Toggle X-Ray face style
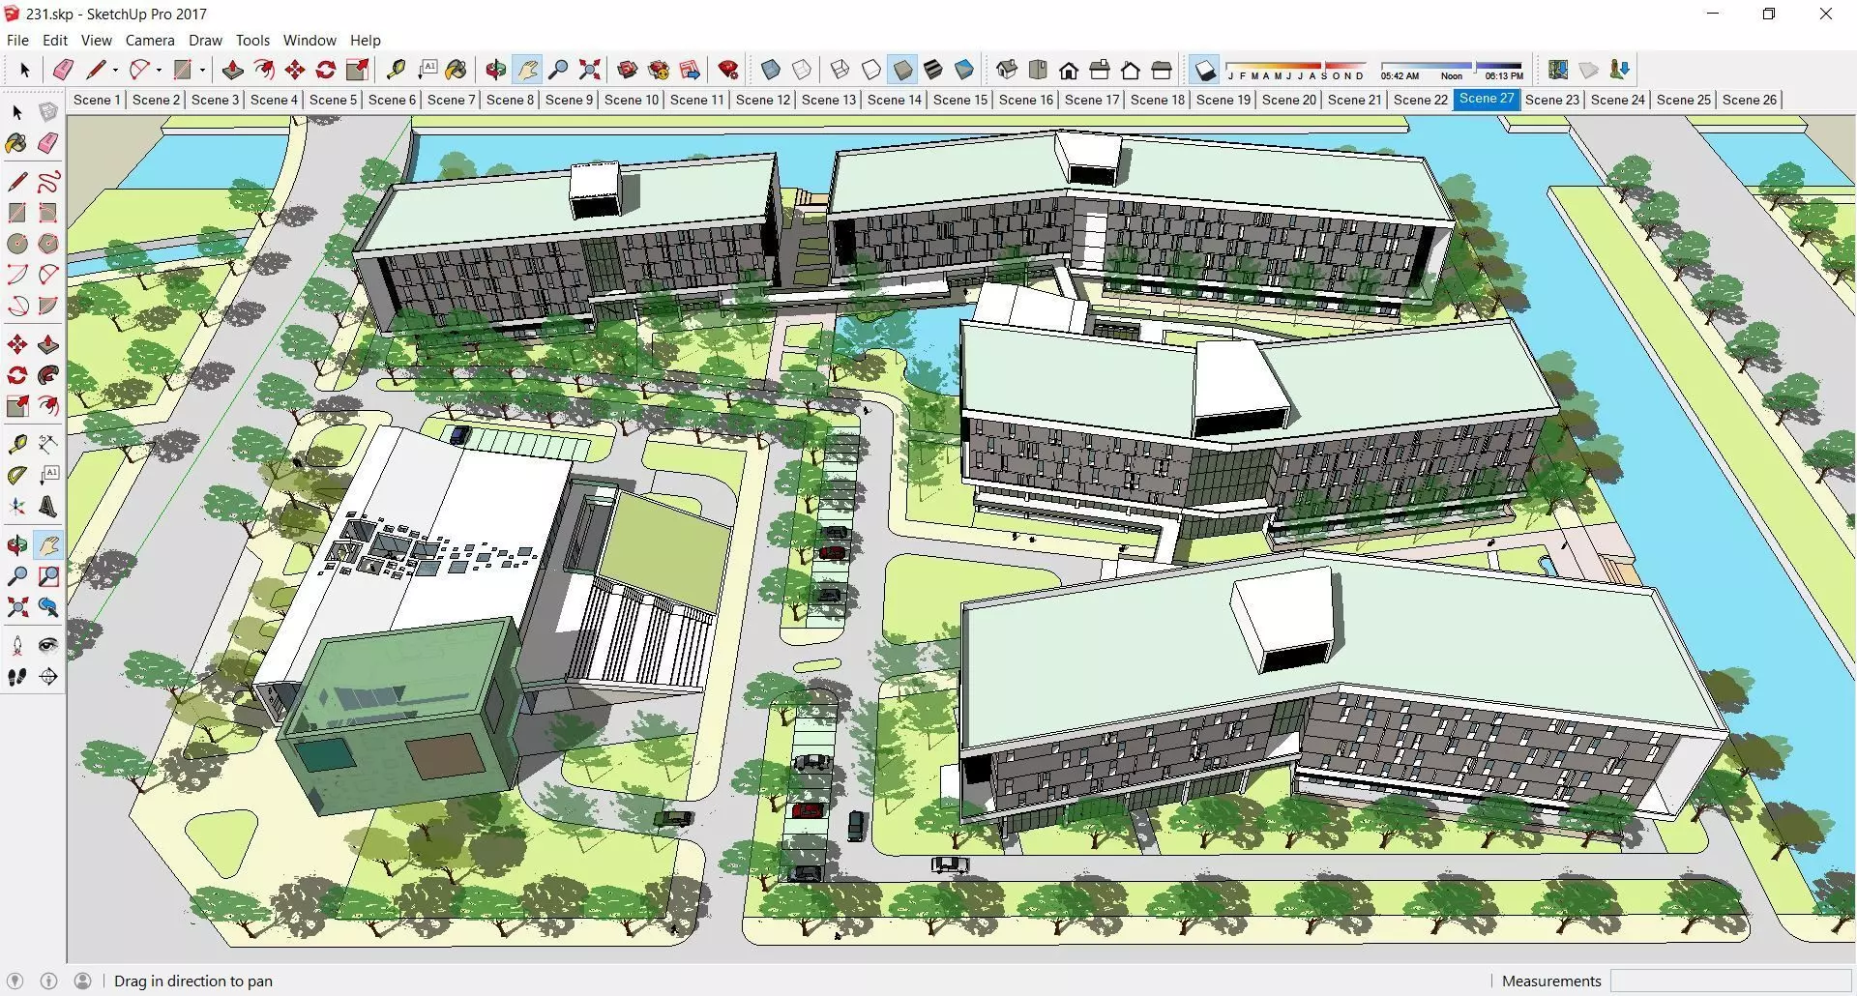Screen dimensions: 1857x996 [x=771, y=70]
